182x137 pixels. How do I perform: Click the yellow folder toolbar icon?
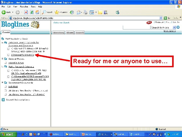click(x=100, y=12)
